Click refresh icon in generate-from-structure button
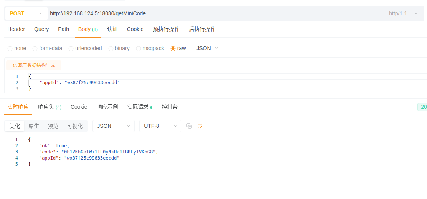The width and height of the screenshot is (427, 199). point(15,65)
